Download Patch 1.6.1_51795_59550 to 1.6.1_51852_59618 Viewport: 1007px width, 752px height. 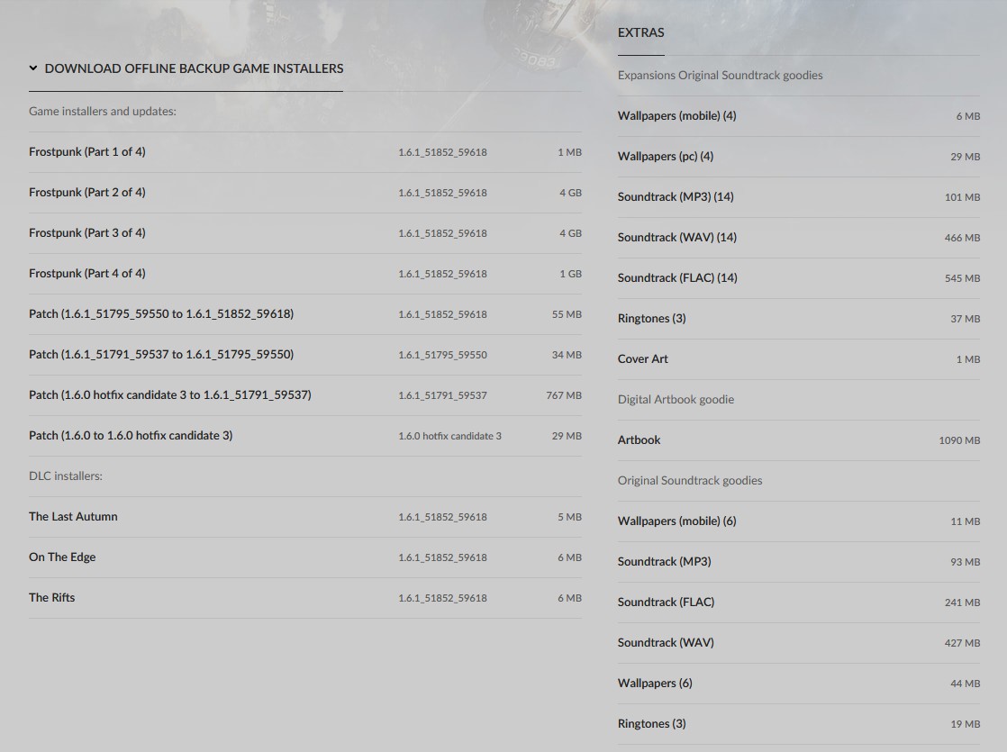pos(305,314)
